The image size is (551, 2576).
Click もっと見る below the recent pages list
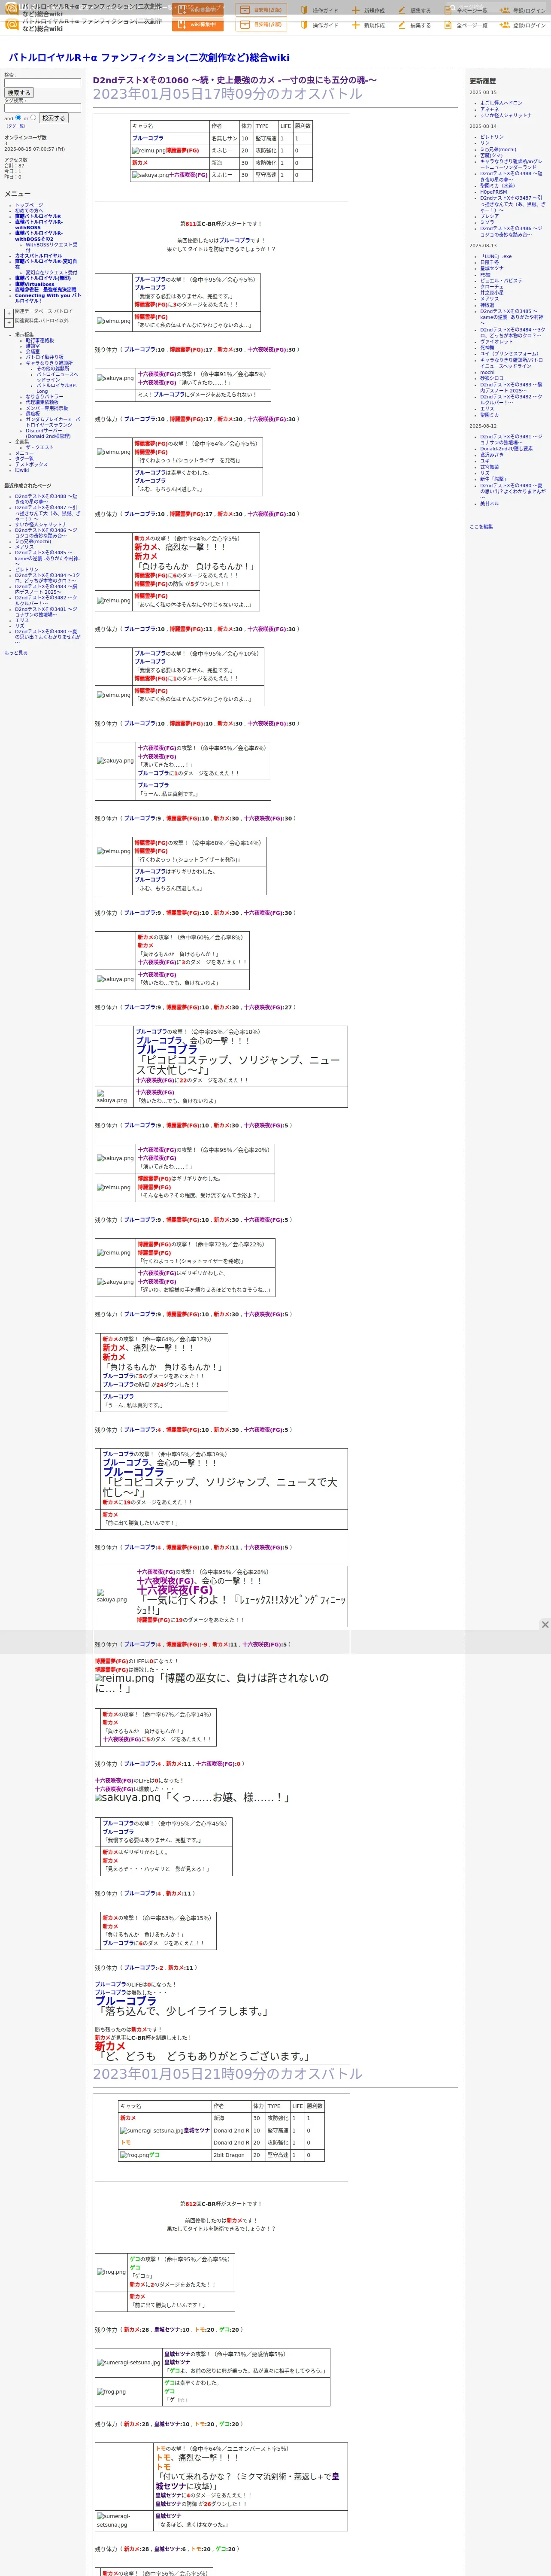(x=16, y=653)
